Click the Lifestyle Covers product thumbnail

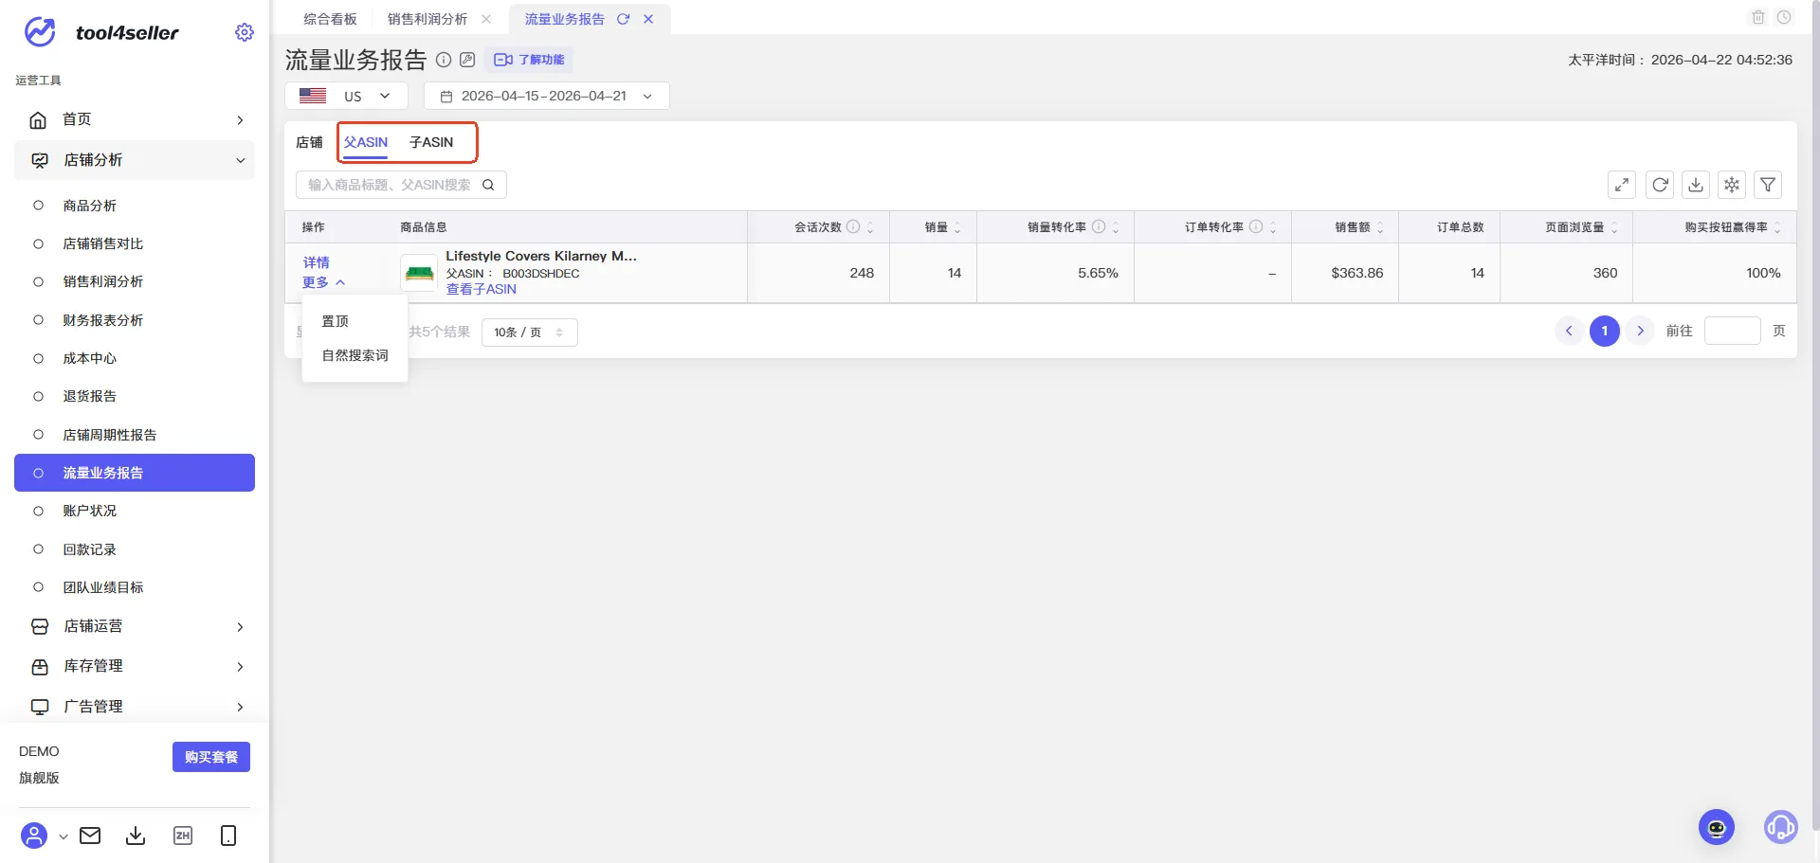point(419,273)
